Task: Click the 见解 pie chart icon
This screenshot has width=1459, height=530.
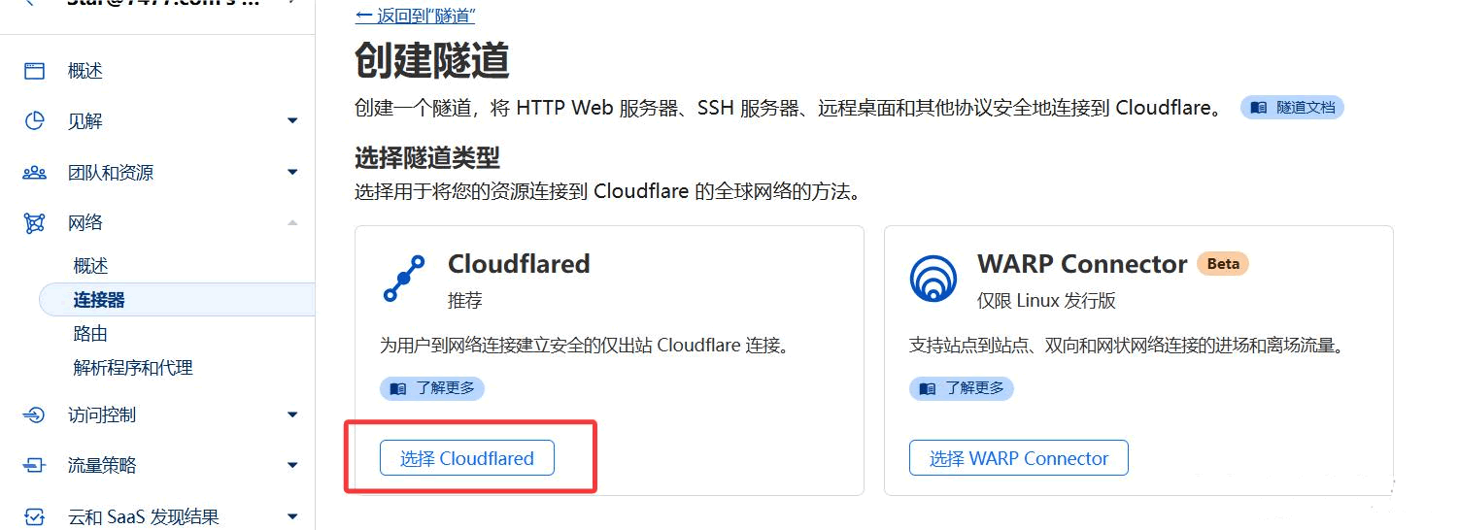Action: [x=34, y=121]
